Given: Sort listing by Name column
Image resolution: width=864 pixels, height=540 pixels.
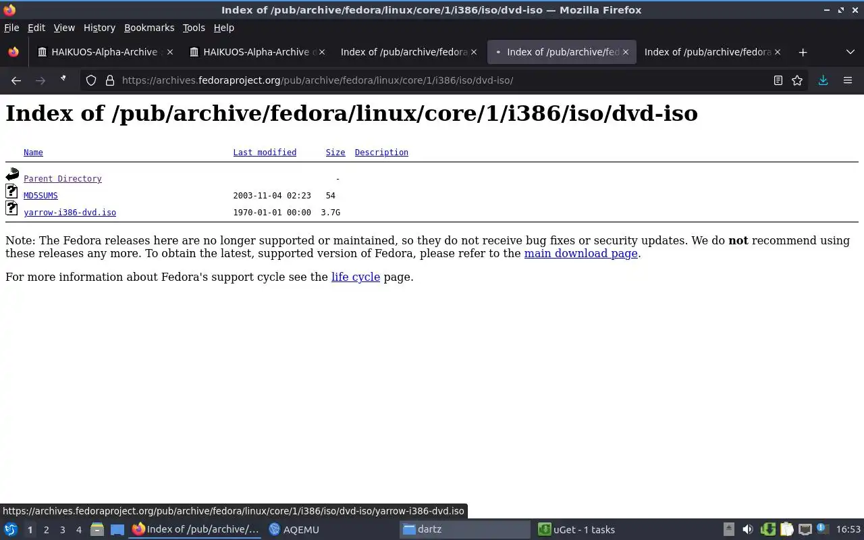Looking at the screenshot, I should [x=33, y=153].
